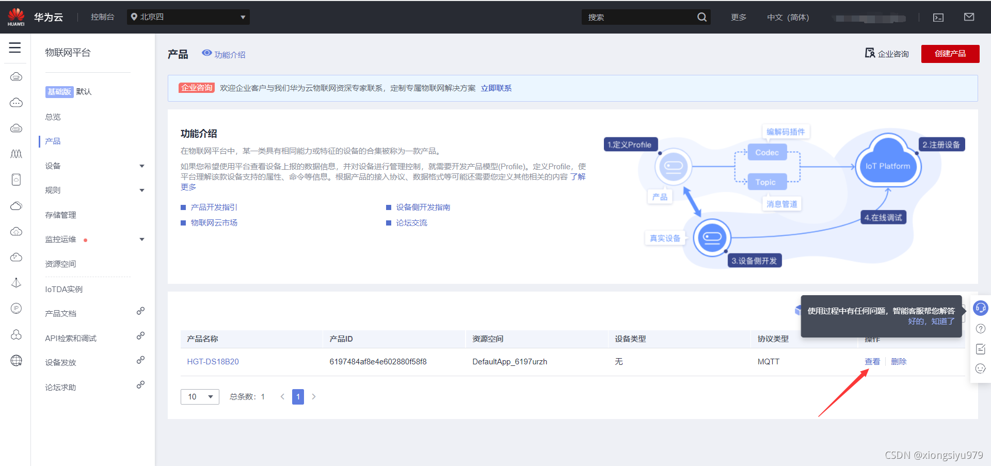Click 查看 for product HGT-DS18B20
The height and width of the screenshot is (466, 991).
[872, 361]
